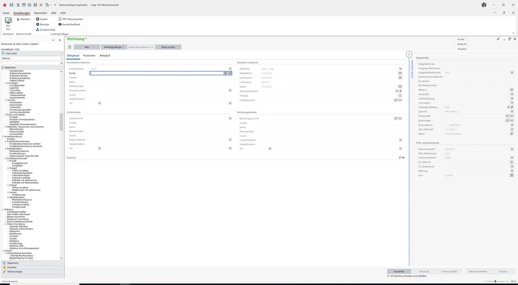Image resolution: width=518 pixels, height=285 pixels.
Task: Open Mandant settings in the ribbon
Action: coord(23,19)
